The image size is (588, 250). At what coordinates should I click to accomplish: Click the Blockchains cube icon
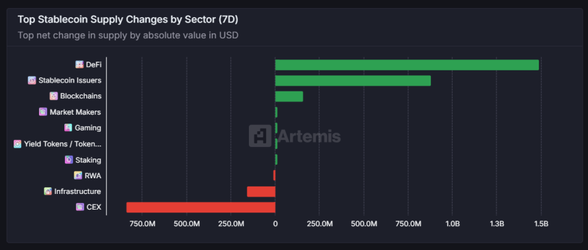(x=53, y=96)
